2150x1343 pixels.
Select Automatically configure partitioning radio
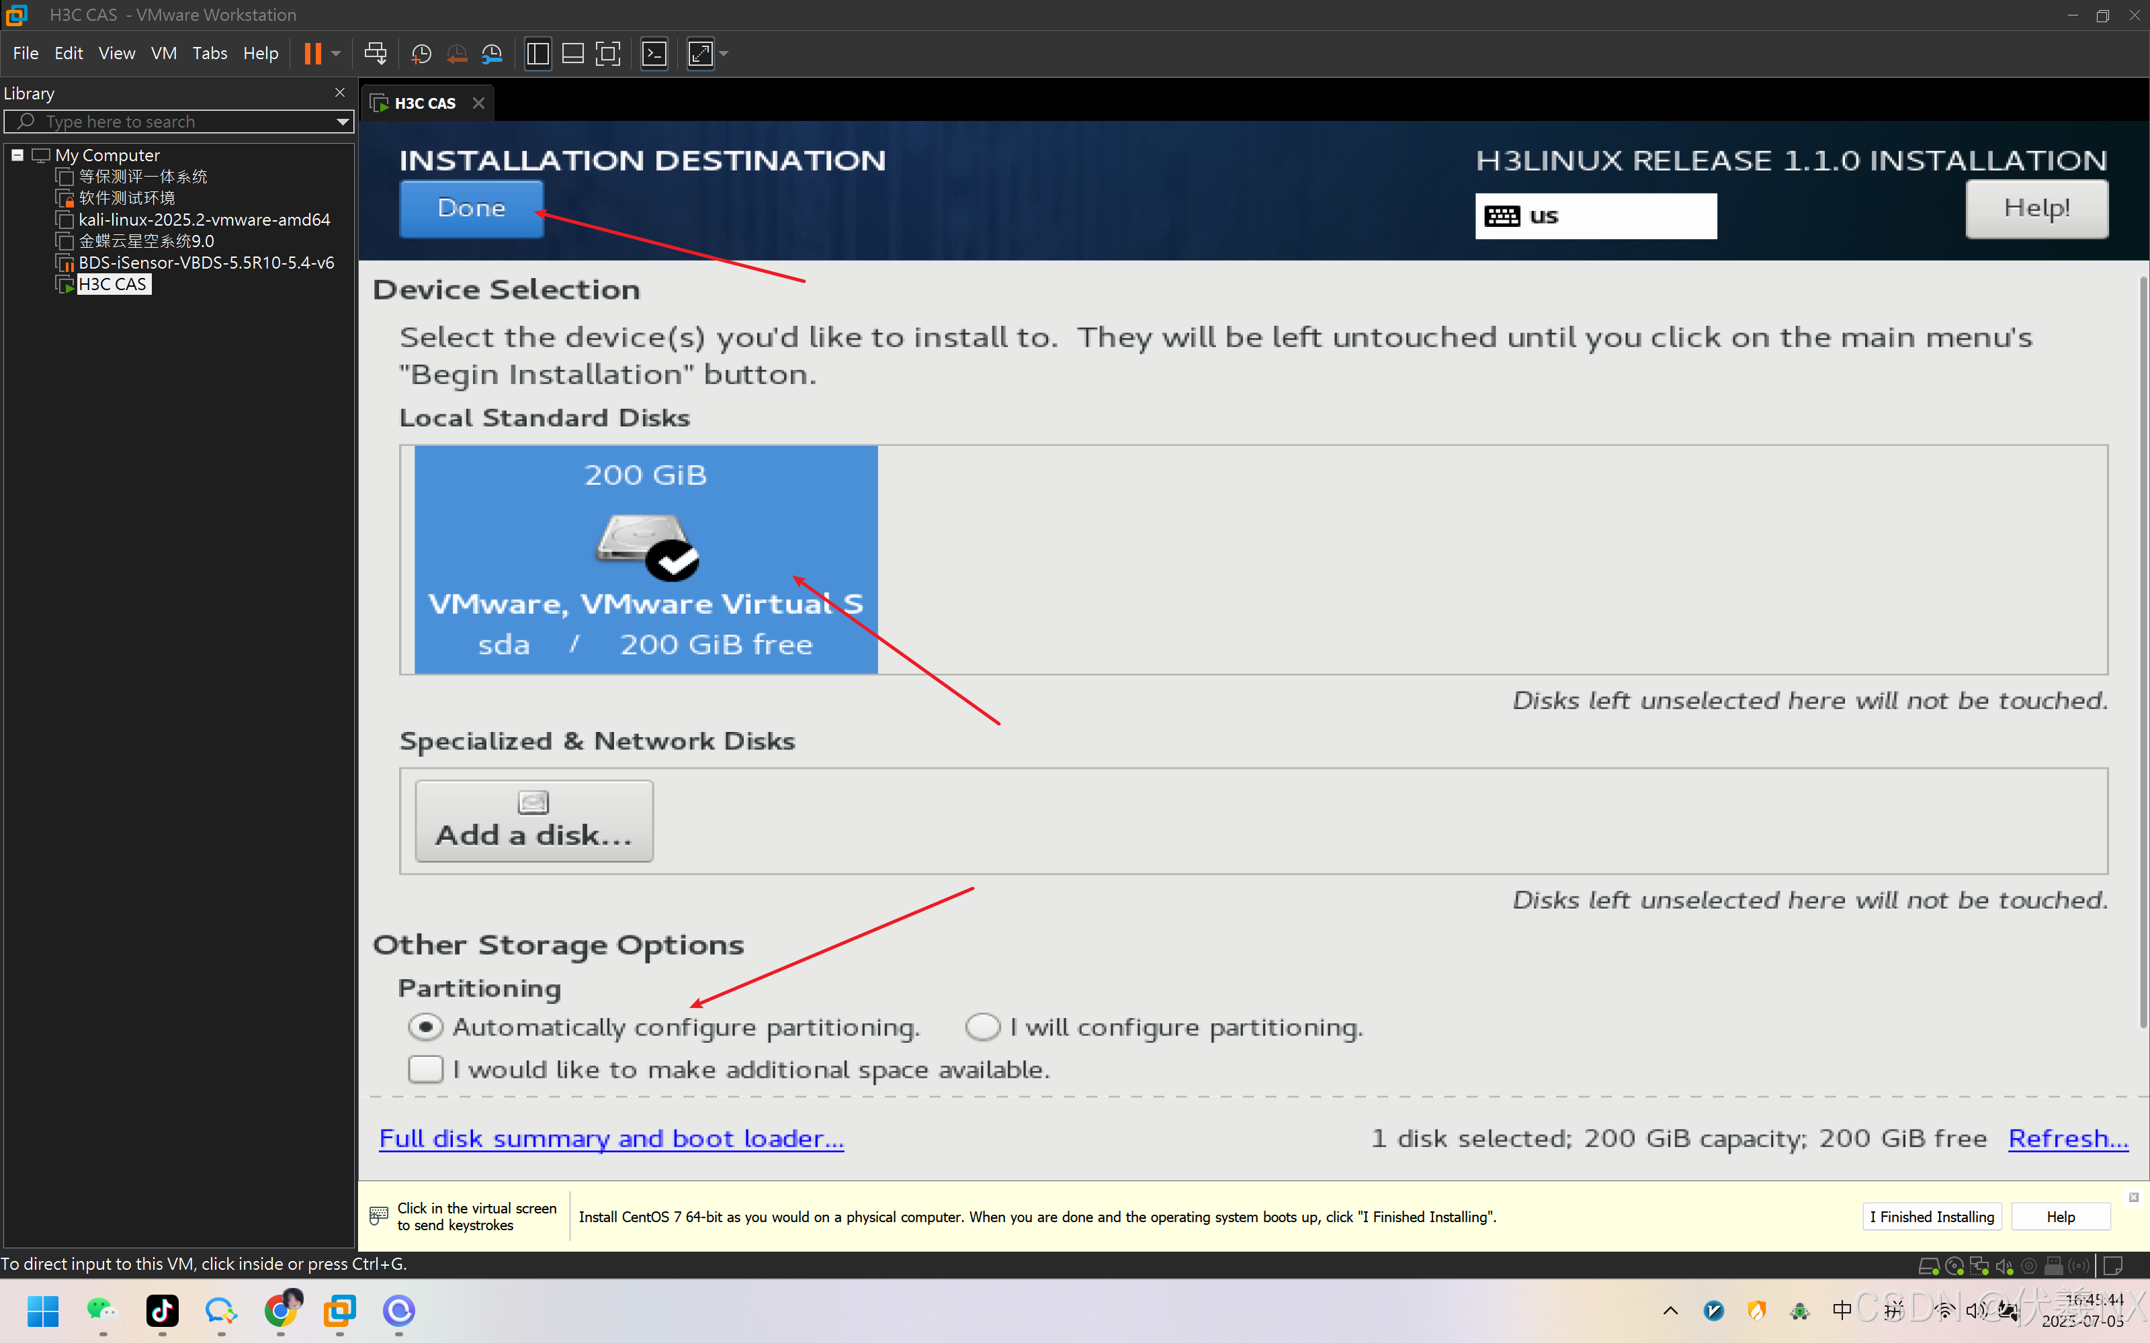coord(425,1027)
